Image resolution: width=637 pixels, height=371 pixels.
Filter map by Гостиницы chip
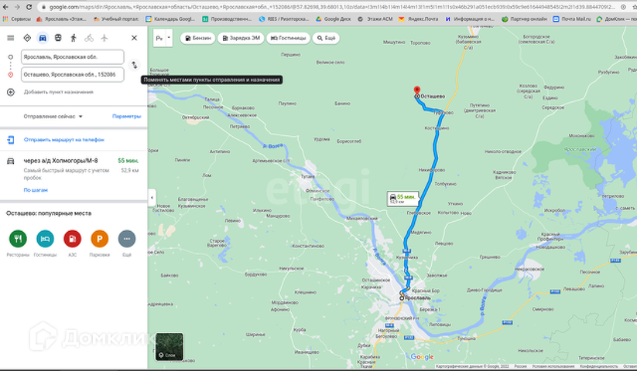tap(289, 38)
